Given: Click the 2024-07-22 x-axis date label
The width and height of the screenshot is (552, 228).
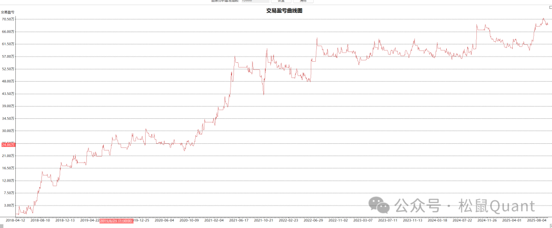Looking at the screenshot, I should click(463, 220).
